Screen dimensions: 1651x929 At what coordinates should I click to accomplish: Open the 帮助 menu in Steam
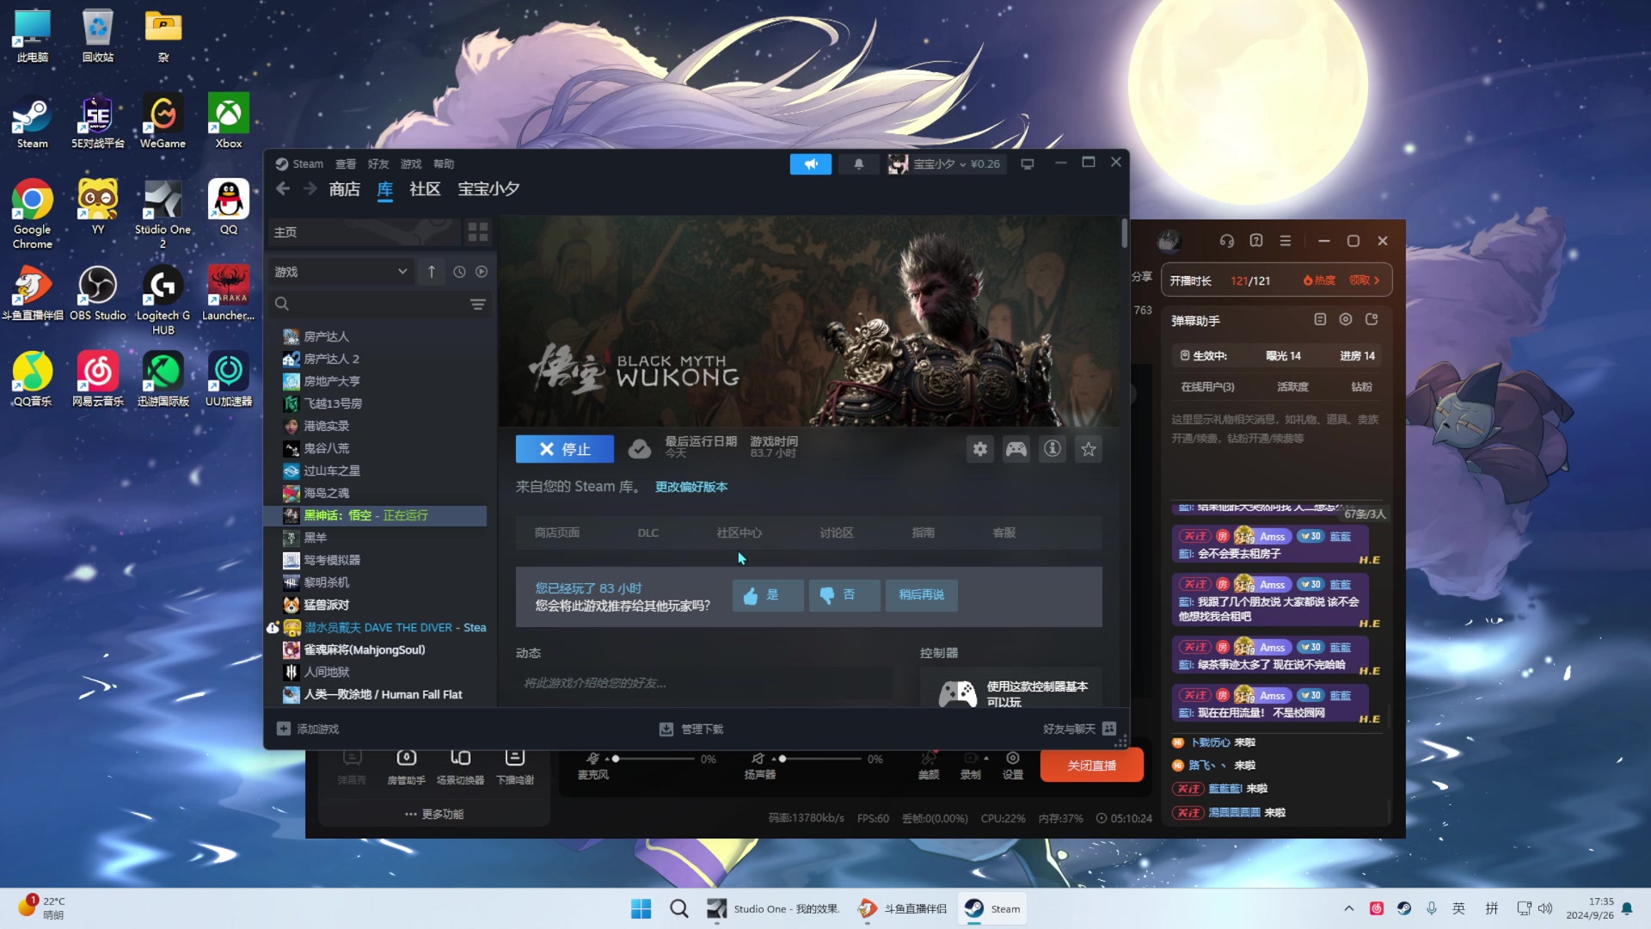[444, 163]
